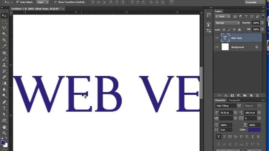The width and height of the screenshot is (269, 151).
Task: Toggle lock image pixels brush icon
Action: click(x=229, y=30)
